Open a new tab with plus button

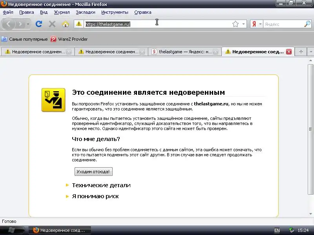pos(301,52)
